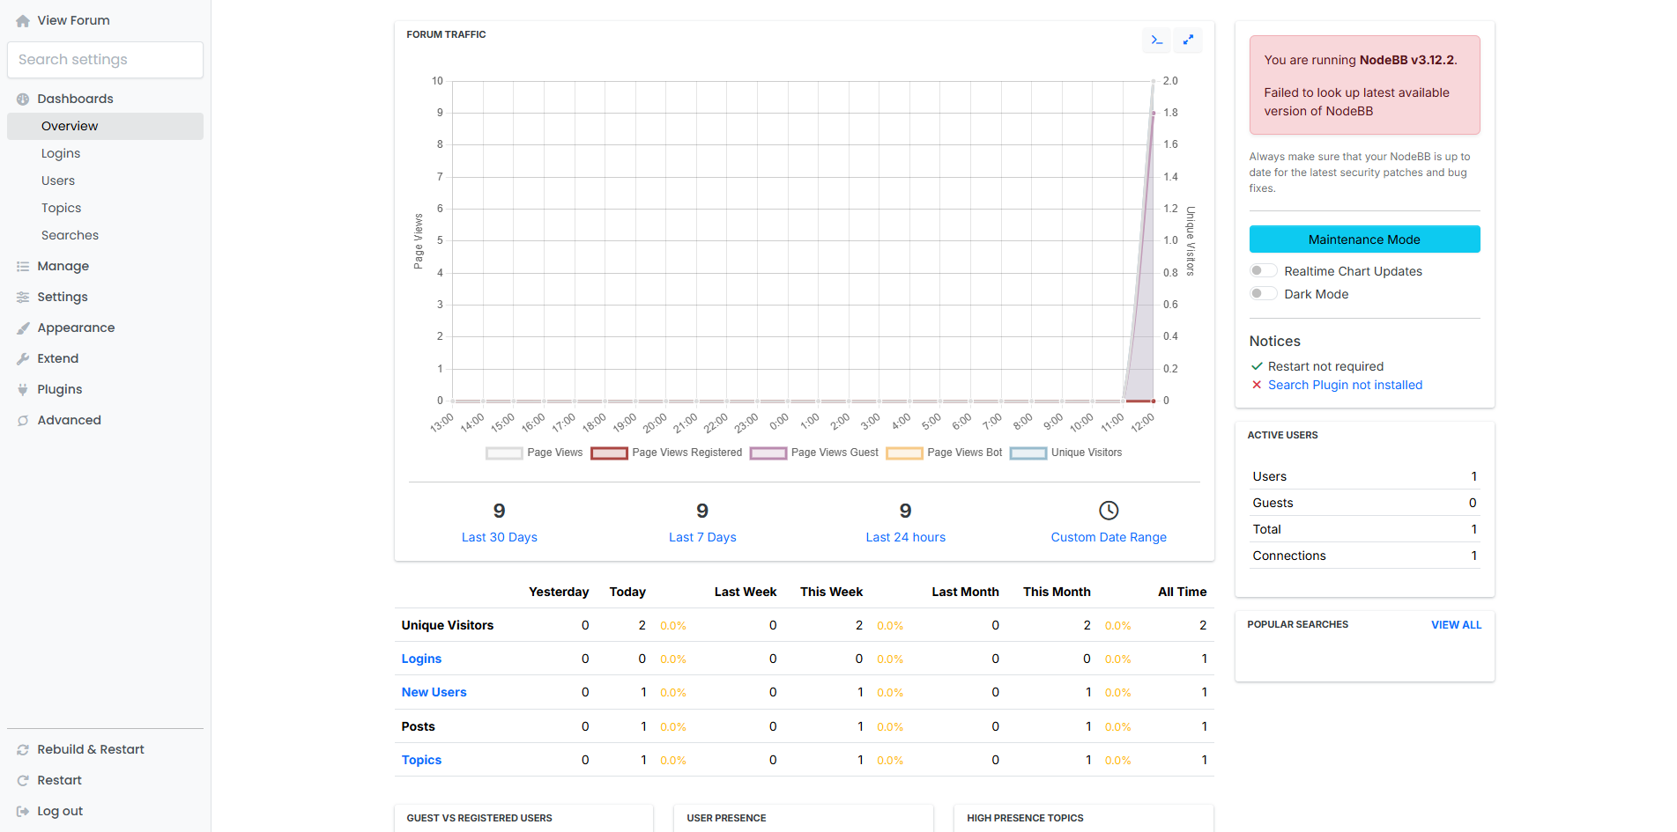1677x832 pixels.
Task: Click the Dashboards gauge icon
Action: click(x=23, y=99)
